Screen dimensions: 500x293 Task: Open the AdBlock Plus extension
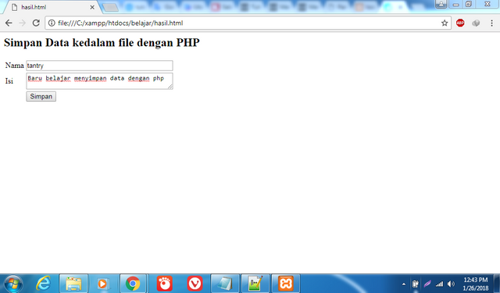click(x=460, y=23)
